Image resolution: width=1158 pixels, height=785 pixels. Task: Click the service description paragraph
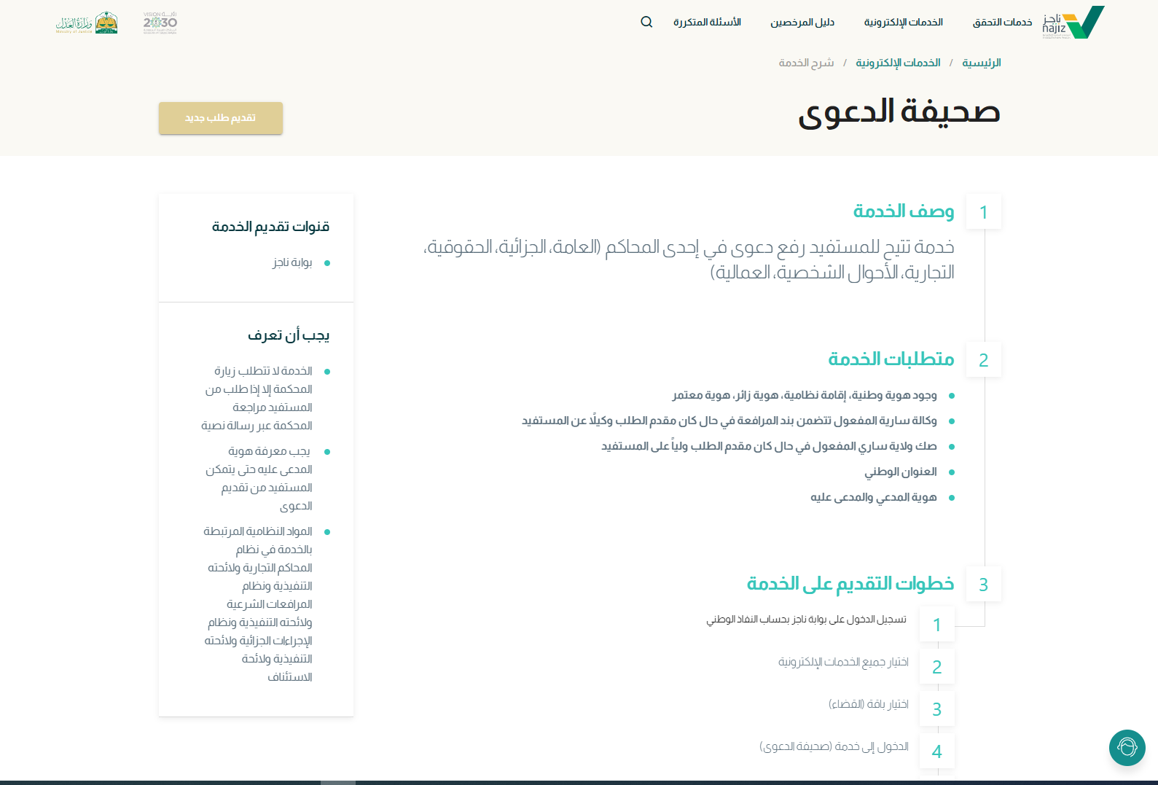click(x=689, y=259)
